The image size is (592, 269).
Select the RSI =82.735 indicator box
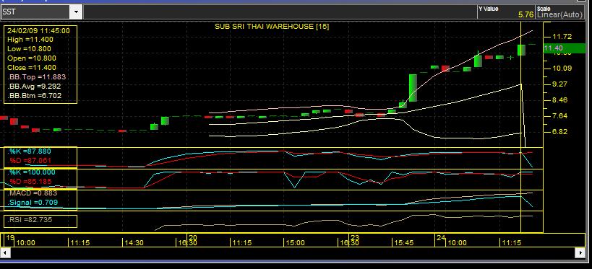[40, 221]
